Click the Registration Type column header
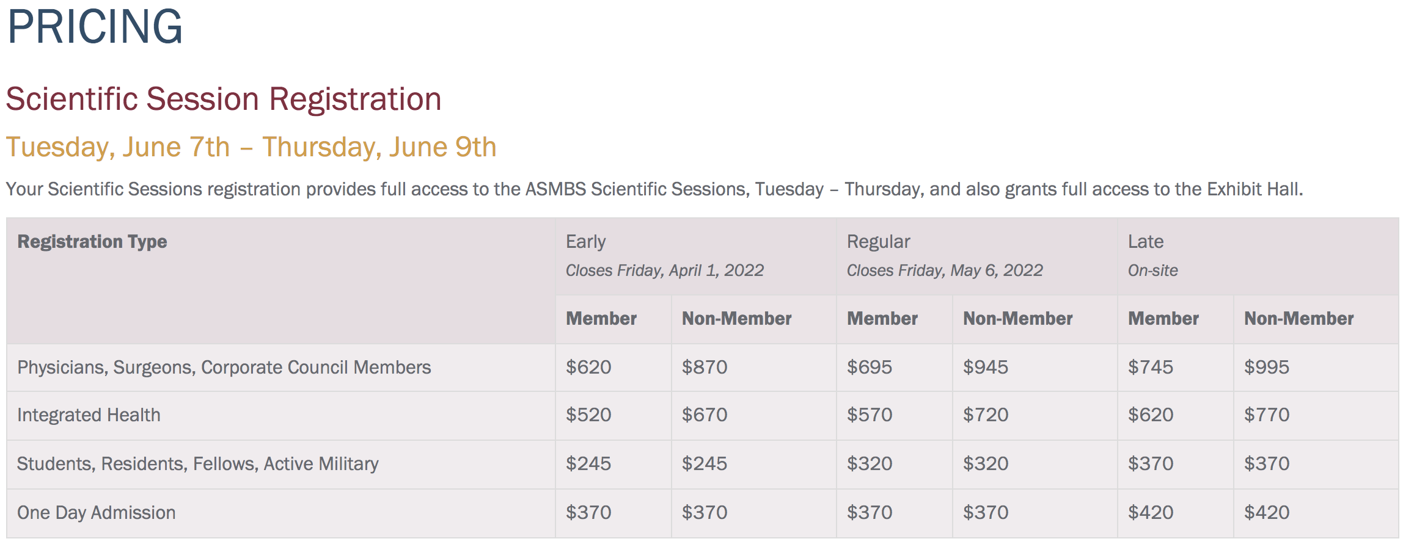 92,242
